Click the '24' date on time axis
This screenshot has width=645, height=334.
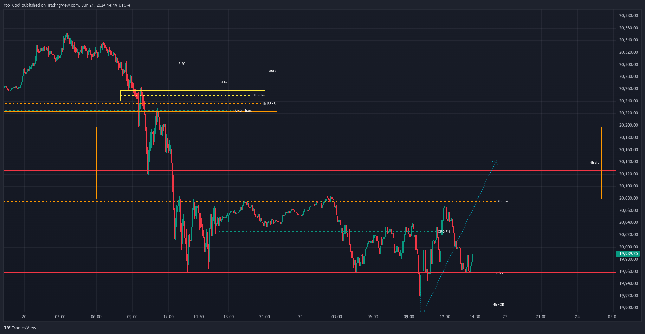[x=577, y=317]
